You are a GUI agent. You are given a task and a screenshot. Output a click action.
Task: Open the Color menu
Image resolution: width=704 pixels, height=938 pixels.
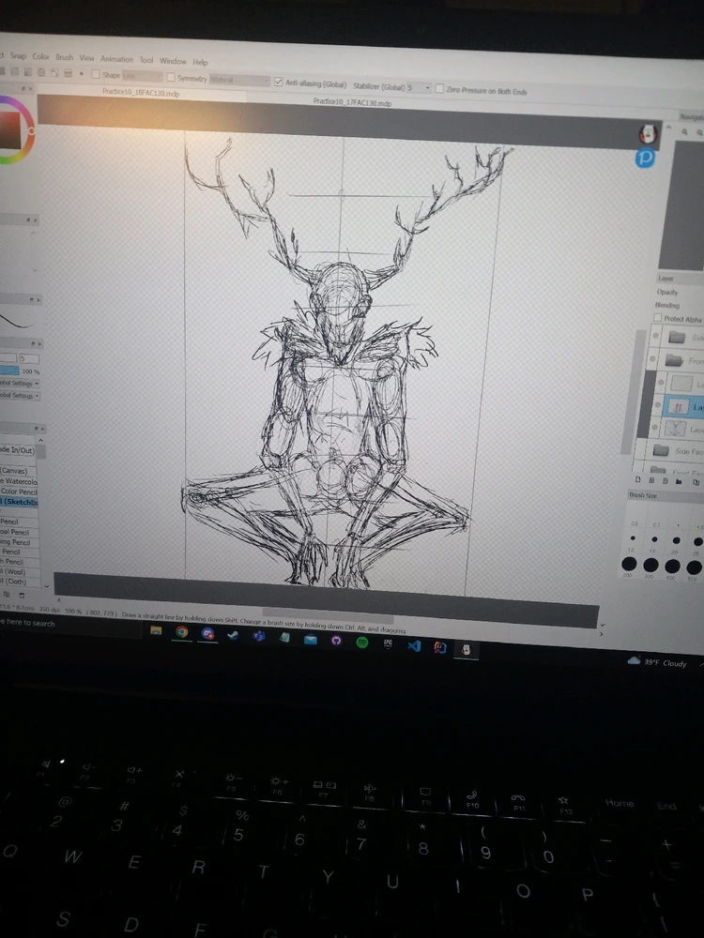click(x=40, y=56)
